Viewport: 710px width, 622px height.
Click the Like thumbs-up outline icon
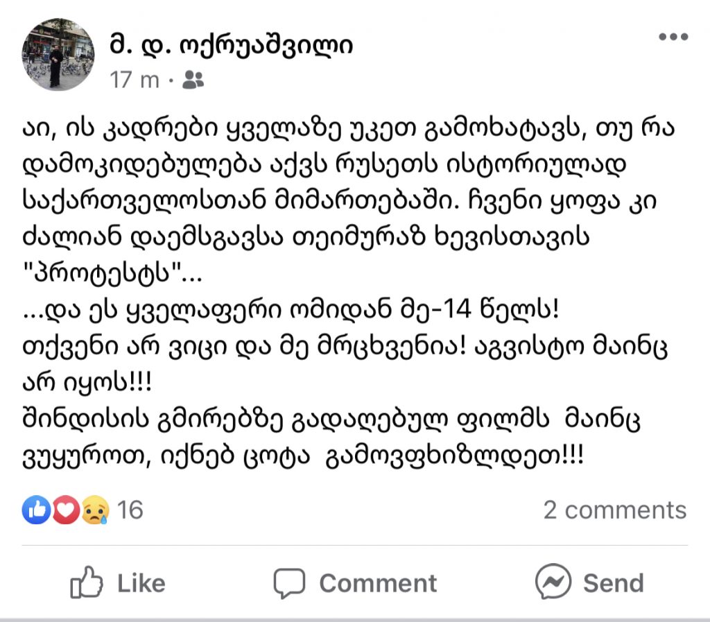tap(86, 582)
